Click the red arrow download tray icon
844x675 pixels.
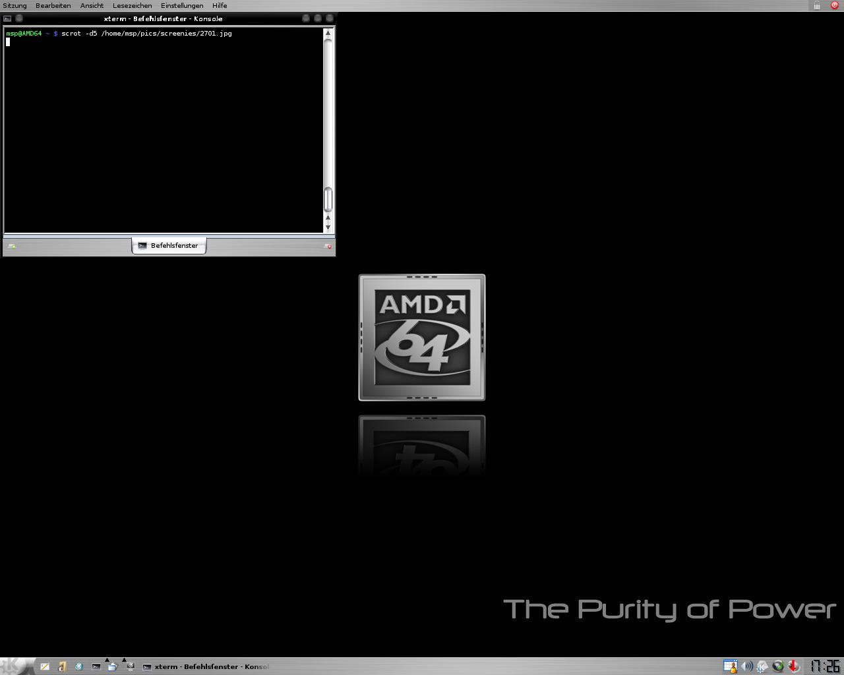795,666
